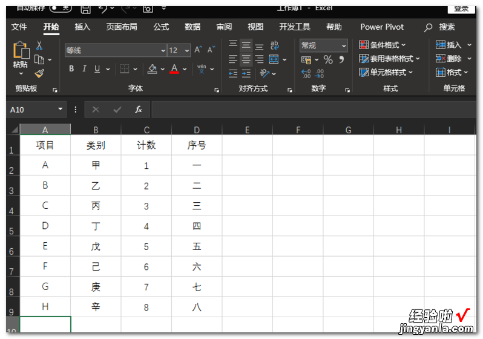Open the Insert Function fx dialog
This screenshot has width=483, height=339.
139,110
